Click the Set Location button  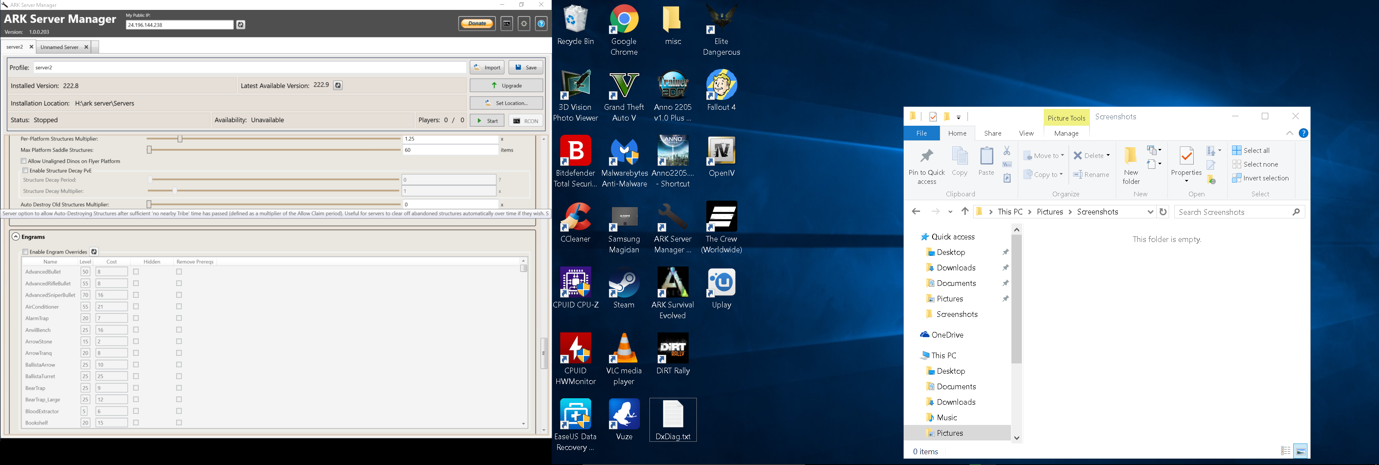tap(506, 103)
